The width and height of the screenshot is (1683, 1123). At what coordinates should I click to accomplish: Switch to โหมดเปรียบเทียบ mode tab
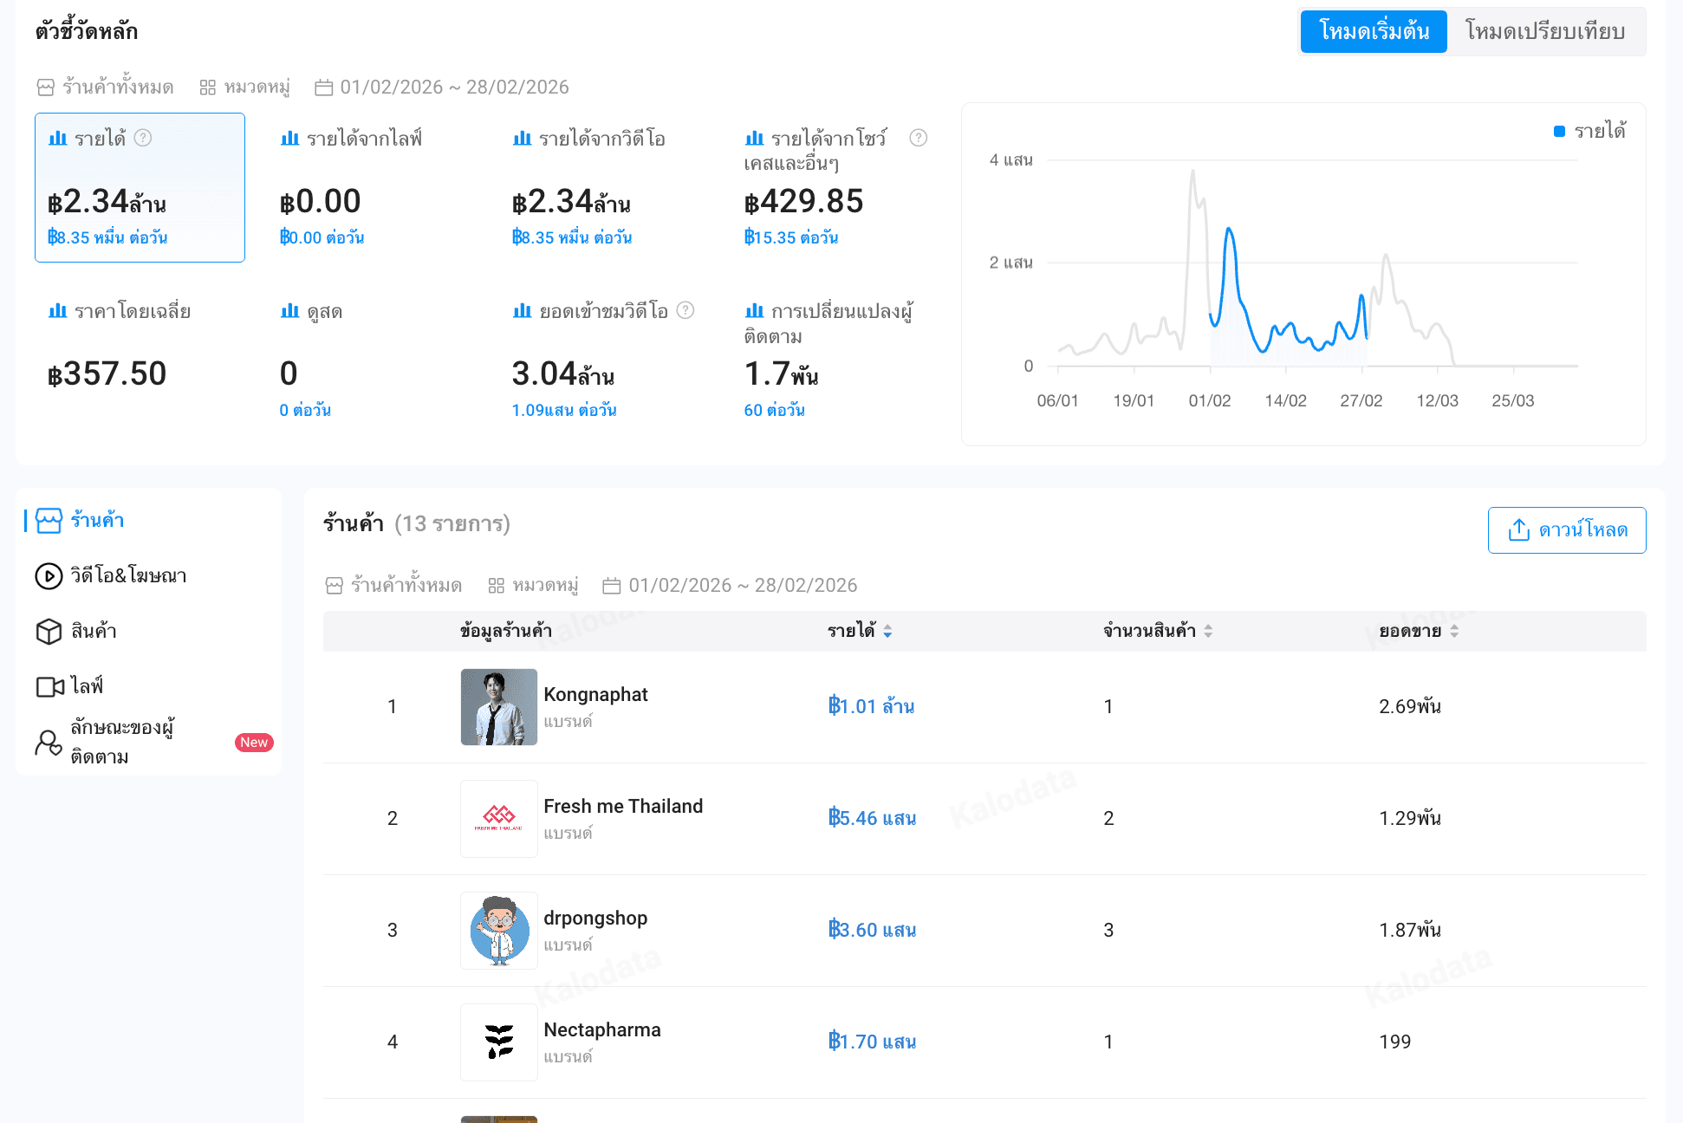[x=1545, y=32]
